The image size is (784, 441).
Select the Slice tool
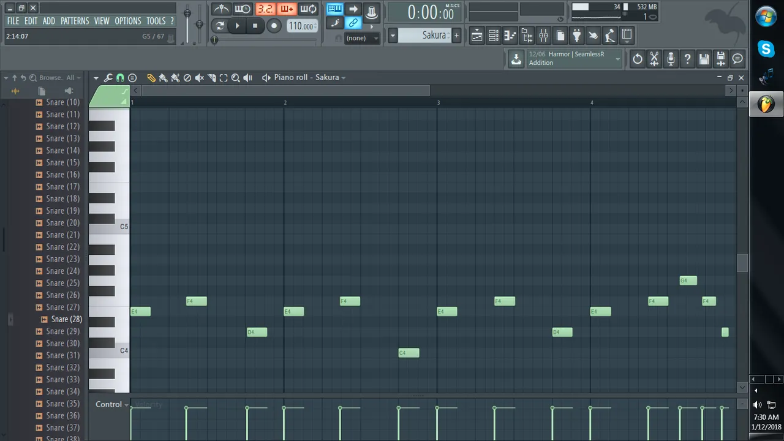tap(211, 78)
